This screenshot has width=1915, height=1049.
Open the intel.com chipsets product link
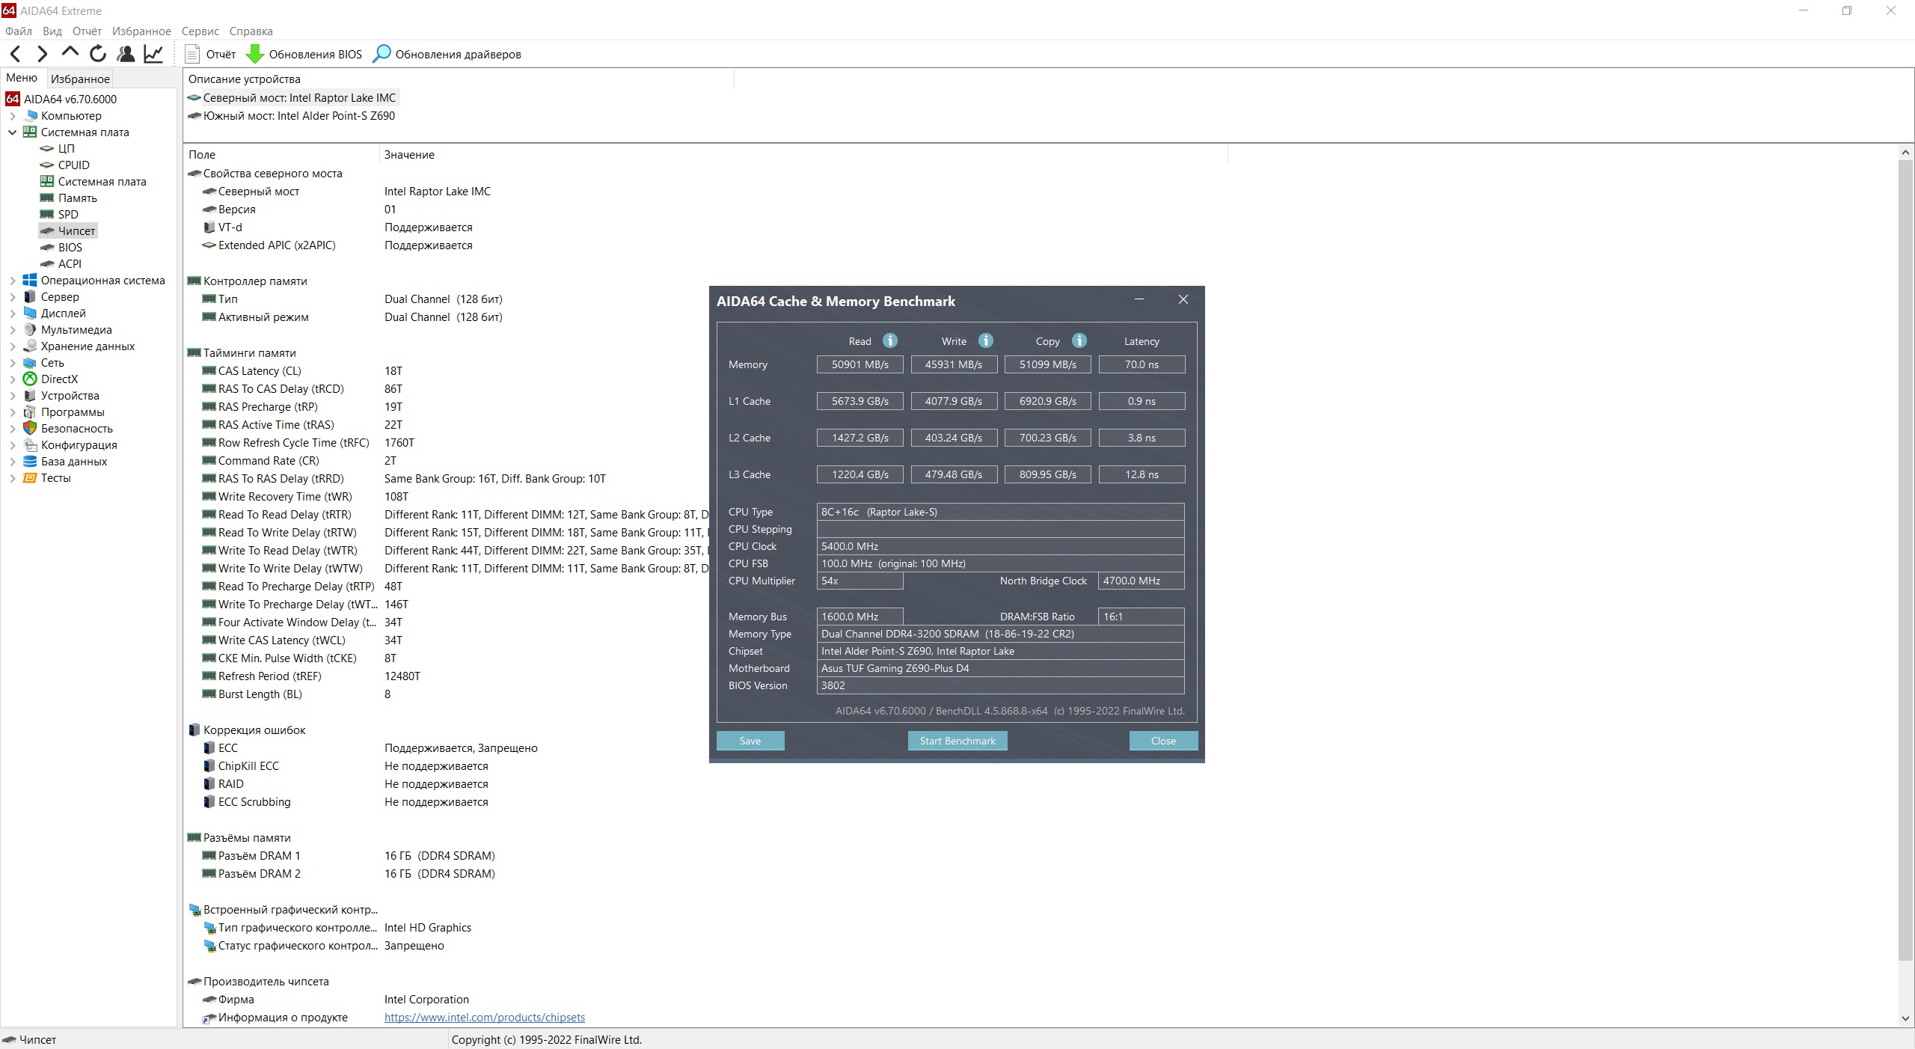484,1018
